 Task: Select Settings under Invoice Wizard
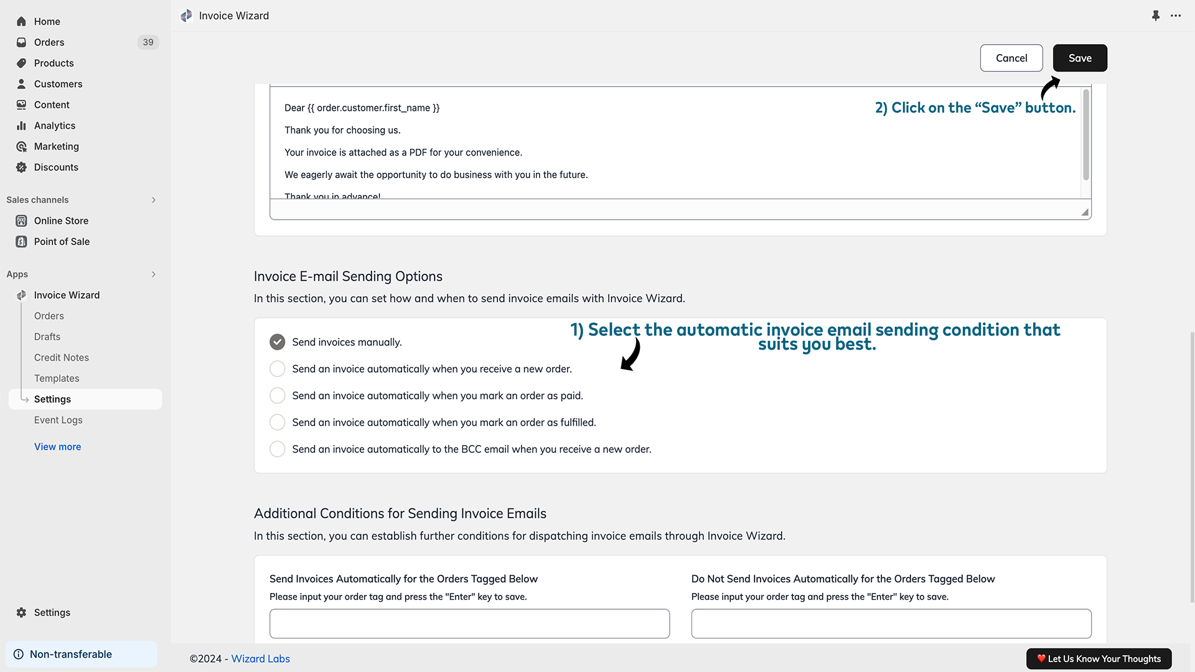[85, 399]
